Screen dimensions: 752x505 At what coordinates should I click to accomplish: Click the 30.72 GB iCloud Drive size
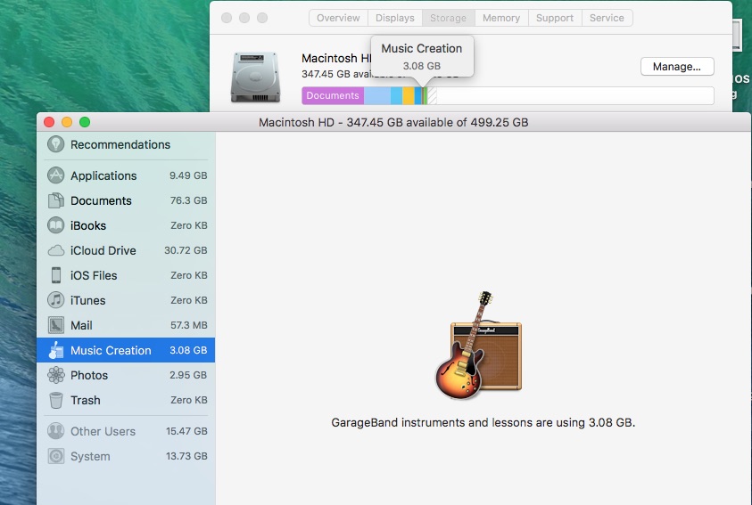click(x=186, y=250)
